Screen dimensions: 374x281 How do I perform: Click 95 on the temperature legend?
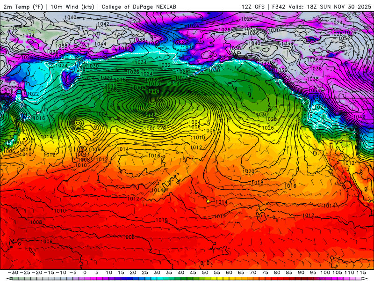pyautogui.click(x=313, y=273)
